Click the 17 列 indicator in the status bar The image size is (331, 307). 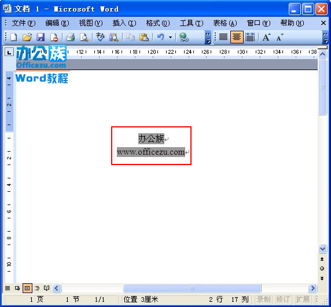[x=240, y=299]
